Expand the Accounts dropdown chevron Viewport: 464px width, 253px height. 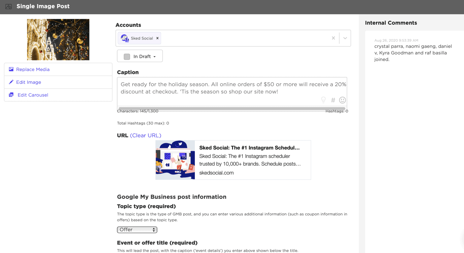[345, 38]
